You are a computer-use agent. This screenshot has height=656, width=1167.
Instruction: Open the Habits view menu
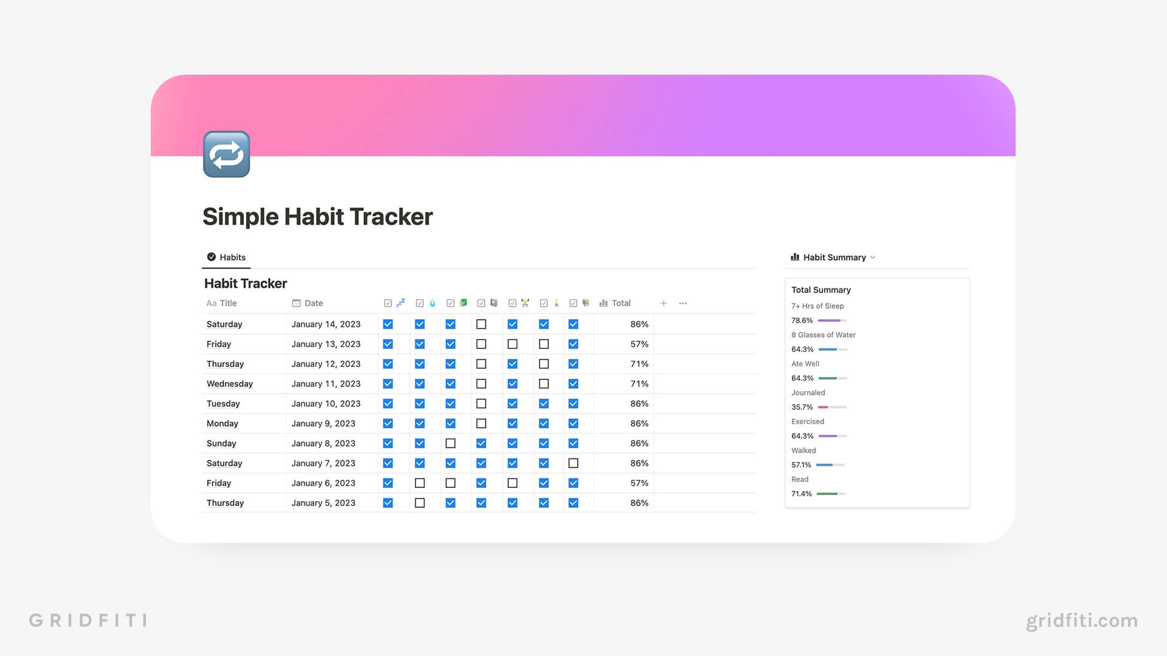[225, 256]
